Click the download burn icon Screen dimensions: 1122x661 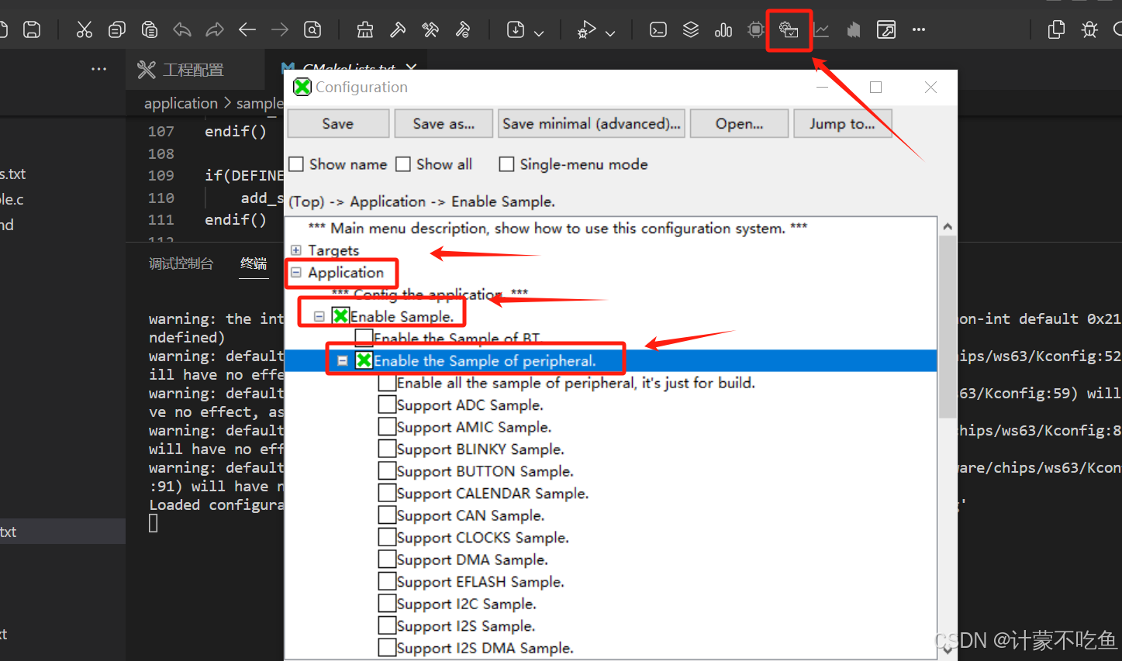tap(516, 30)
